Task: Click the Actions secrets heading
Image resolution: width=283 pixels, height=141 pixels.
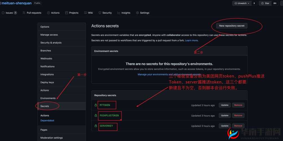Action: point(105,26)
